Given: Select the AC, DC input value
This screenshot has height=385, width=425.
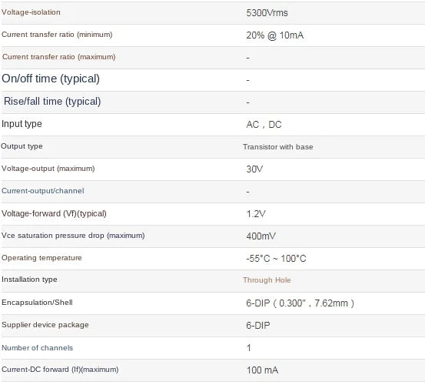Looking at the screenshot, I should pos(264,125).
